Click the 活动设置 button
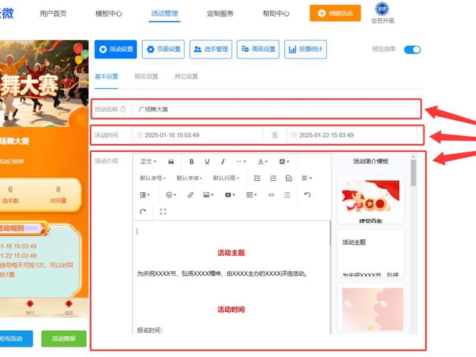 point(115,49)
